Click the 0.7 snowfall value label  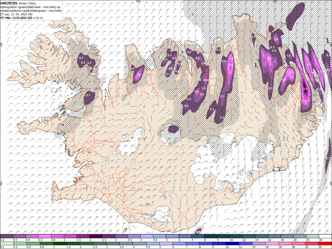(x=139, y=75)
